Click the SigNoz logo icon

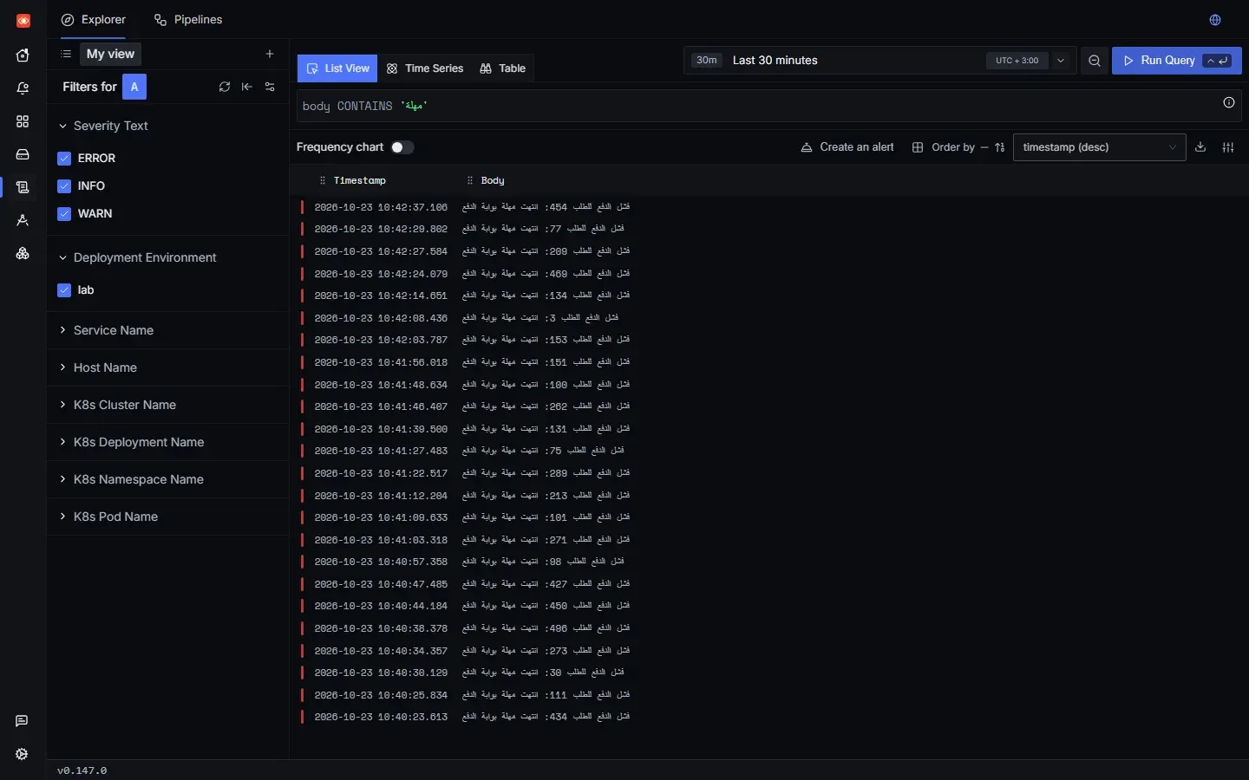[x=23, y=21]
